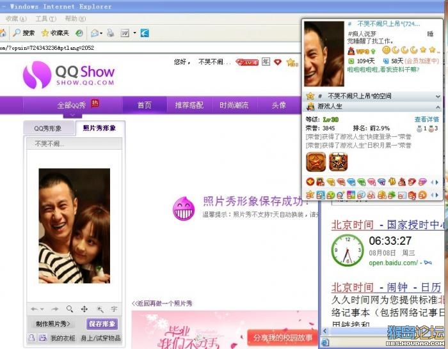Select the magic wand tool under photo
The image size is (448, 349).
point(100,309)
